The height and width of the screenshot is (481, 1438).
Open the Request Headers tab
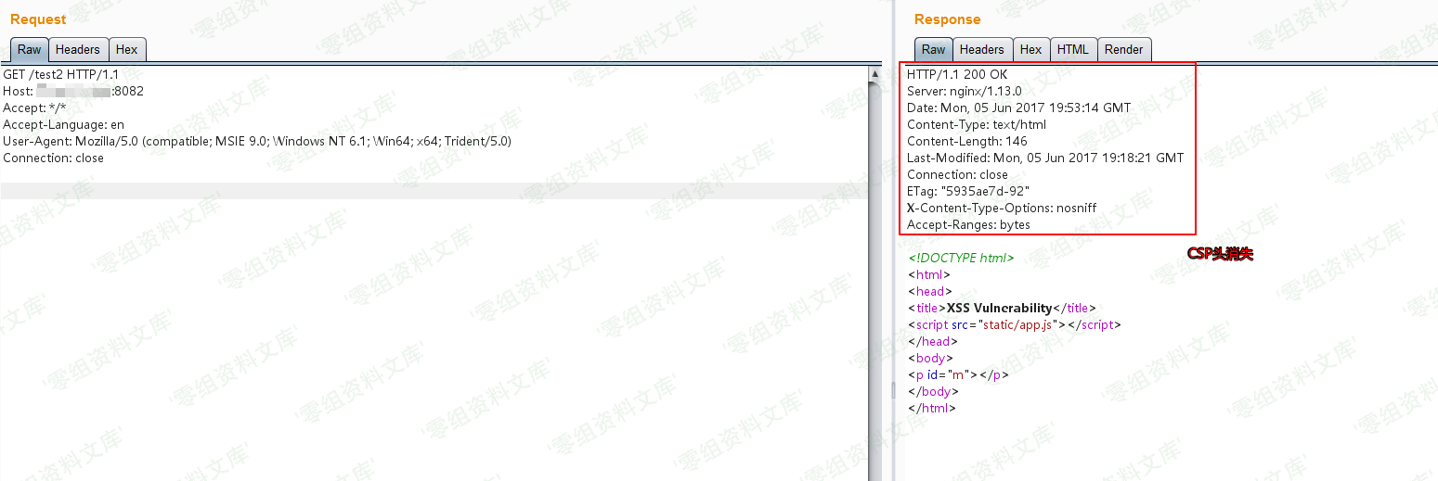pyautogui.click(x=77, y=50)
